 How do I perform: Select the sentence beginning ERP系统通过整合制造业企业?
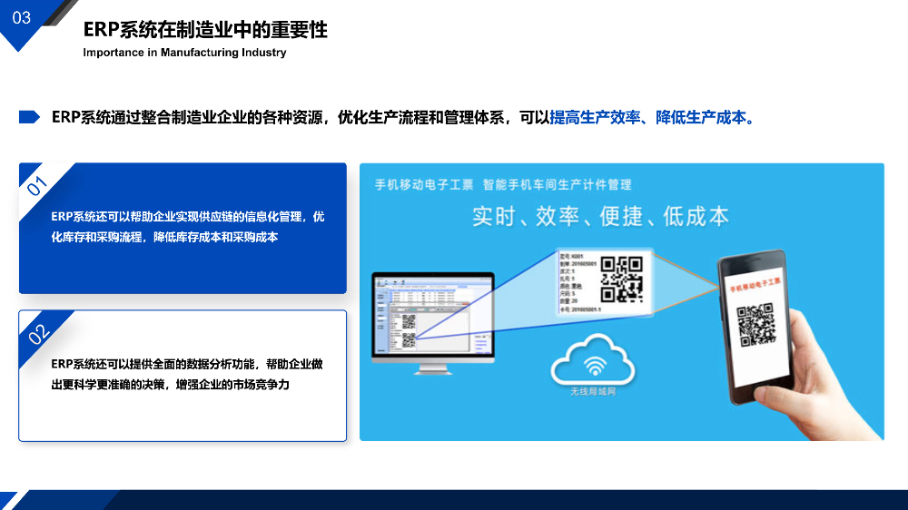(403, 117)
